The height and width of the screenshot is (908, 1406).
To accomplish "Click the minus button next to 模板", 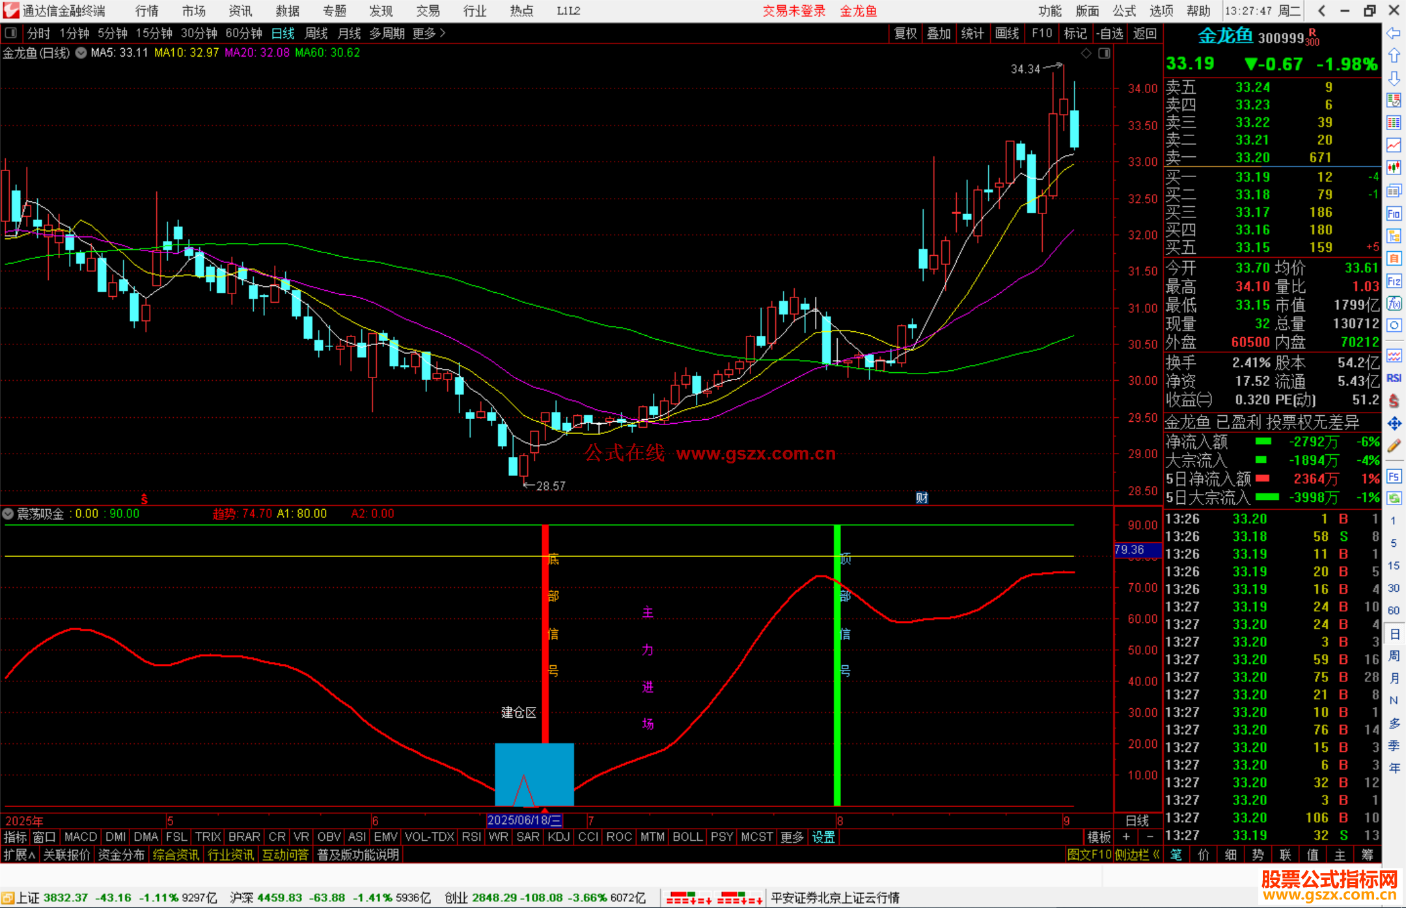I will [x=1150, y=837].
